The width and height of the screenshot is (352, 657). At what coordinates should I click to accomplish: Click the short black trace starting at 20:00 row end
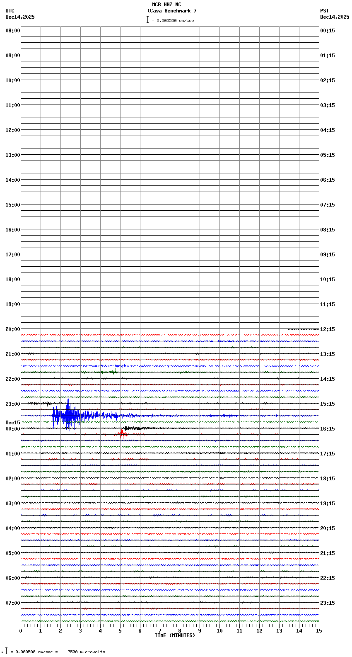[303, 329]
